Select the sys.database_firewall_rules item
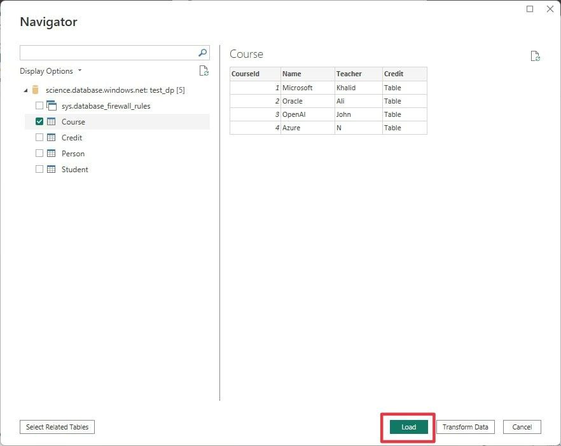The image size is (561, 446). coord(106,106)
